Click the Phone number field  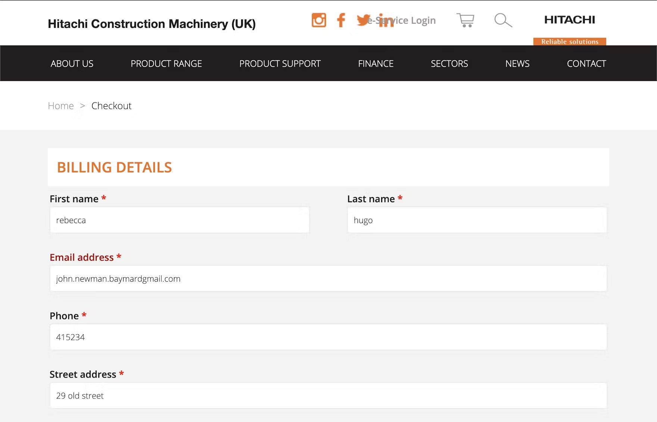tap(328, 337)
